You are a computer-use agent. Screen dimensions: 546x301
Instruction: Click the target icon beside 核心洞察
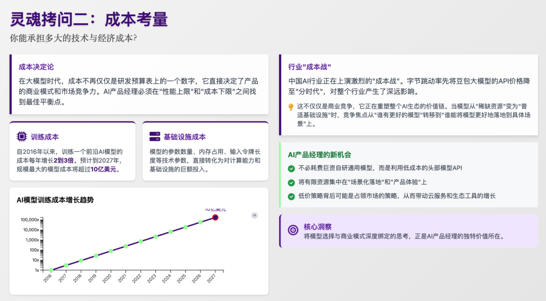[293, 230]
